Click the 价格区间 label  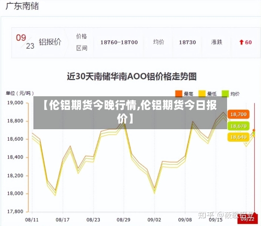click(x=81, y=42)
